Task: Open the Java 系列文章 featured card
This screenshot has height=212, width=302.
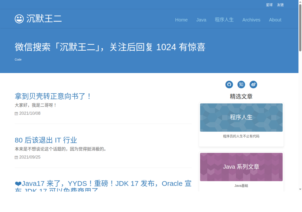Action: pos(241,167)
